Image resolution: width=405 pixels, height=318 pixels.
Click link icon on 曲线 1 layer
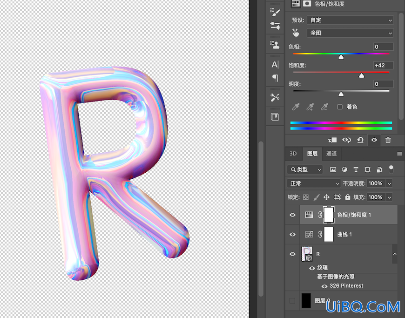[320, 234]
